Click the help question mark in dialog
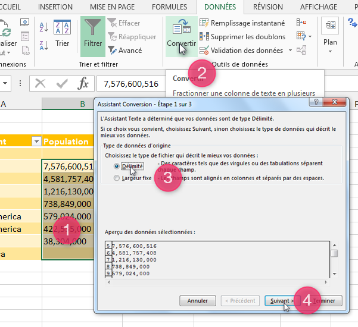358x327 pixels. pyautogui.click(x=316, y=102)
